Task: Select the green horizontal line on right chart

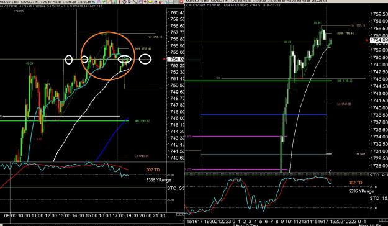Action: (258, 81)
